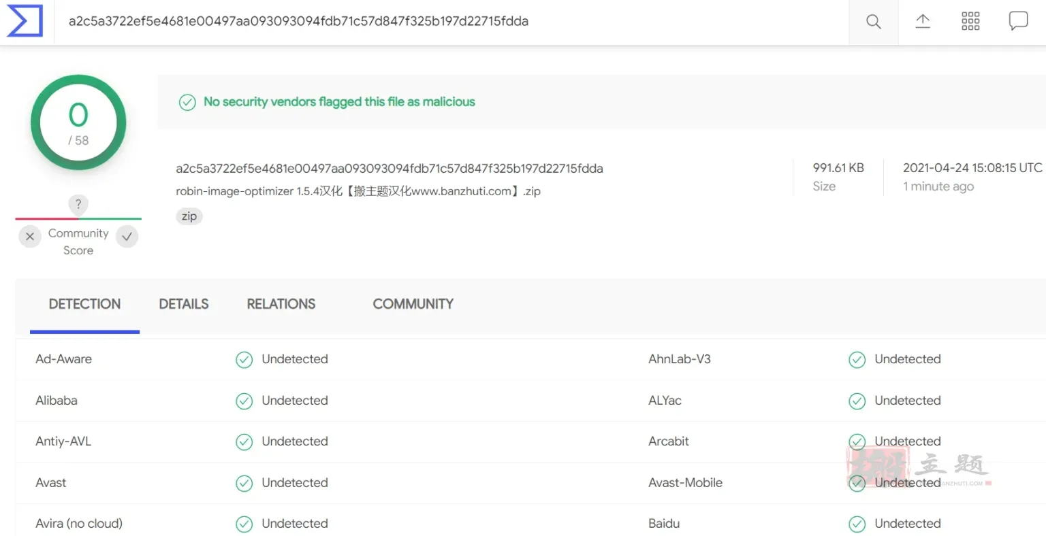Select the DETECTION tab

(x=84, y=304)
